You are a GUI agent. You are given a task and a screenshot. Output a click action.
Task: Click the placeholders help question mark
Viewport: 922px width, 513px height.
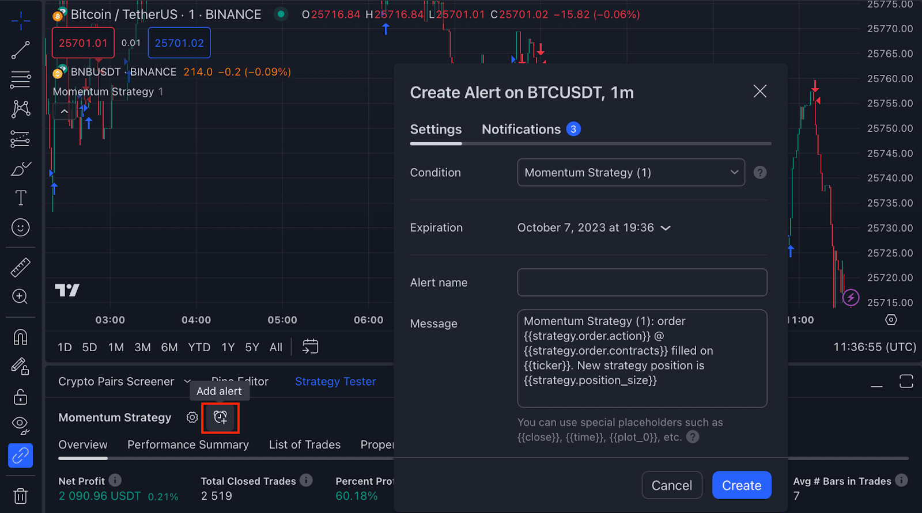[693, 437]
